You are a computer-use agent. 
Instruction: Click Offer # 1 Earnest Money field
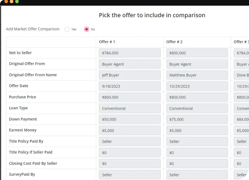[130, 130]
